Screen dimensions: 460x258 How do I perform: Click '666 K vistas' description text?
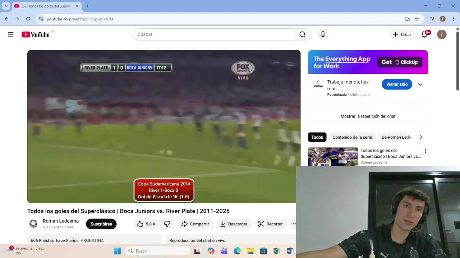tap(42, 240)
